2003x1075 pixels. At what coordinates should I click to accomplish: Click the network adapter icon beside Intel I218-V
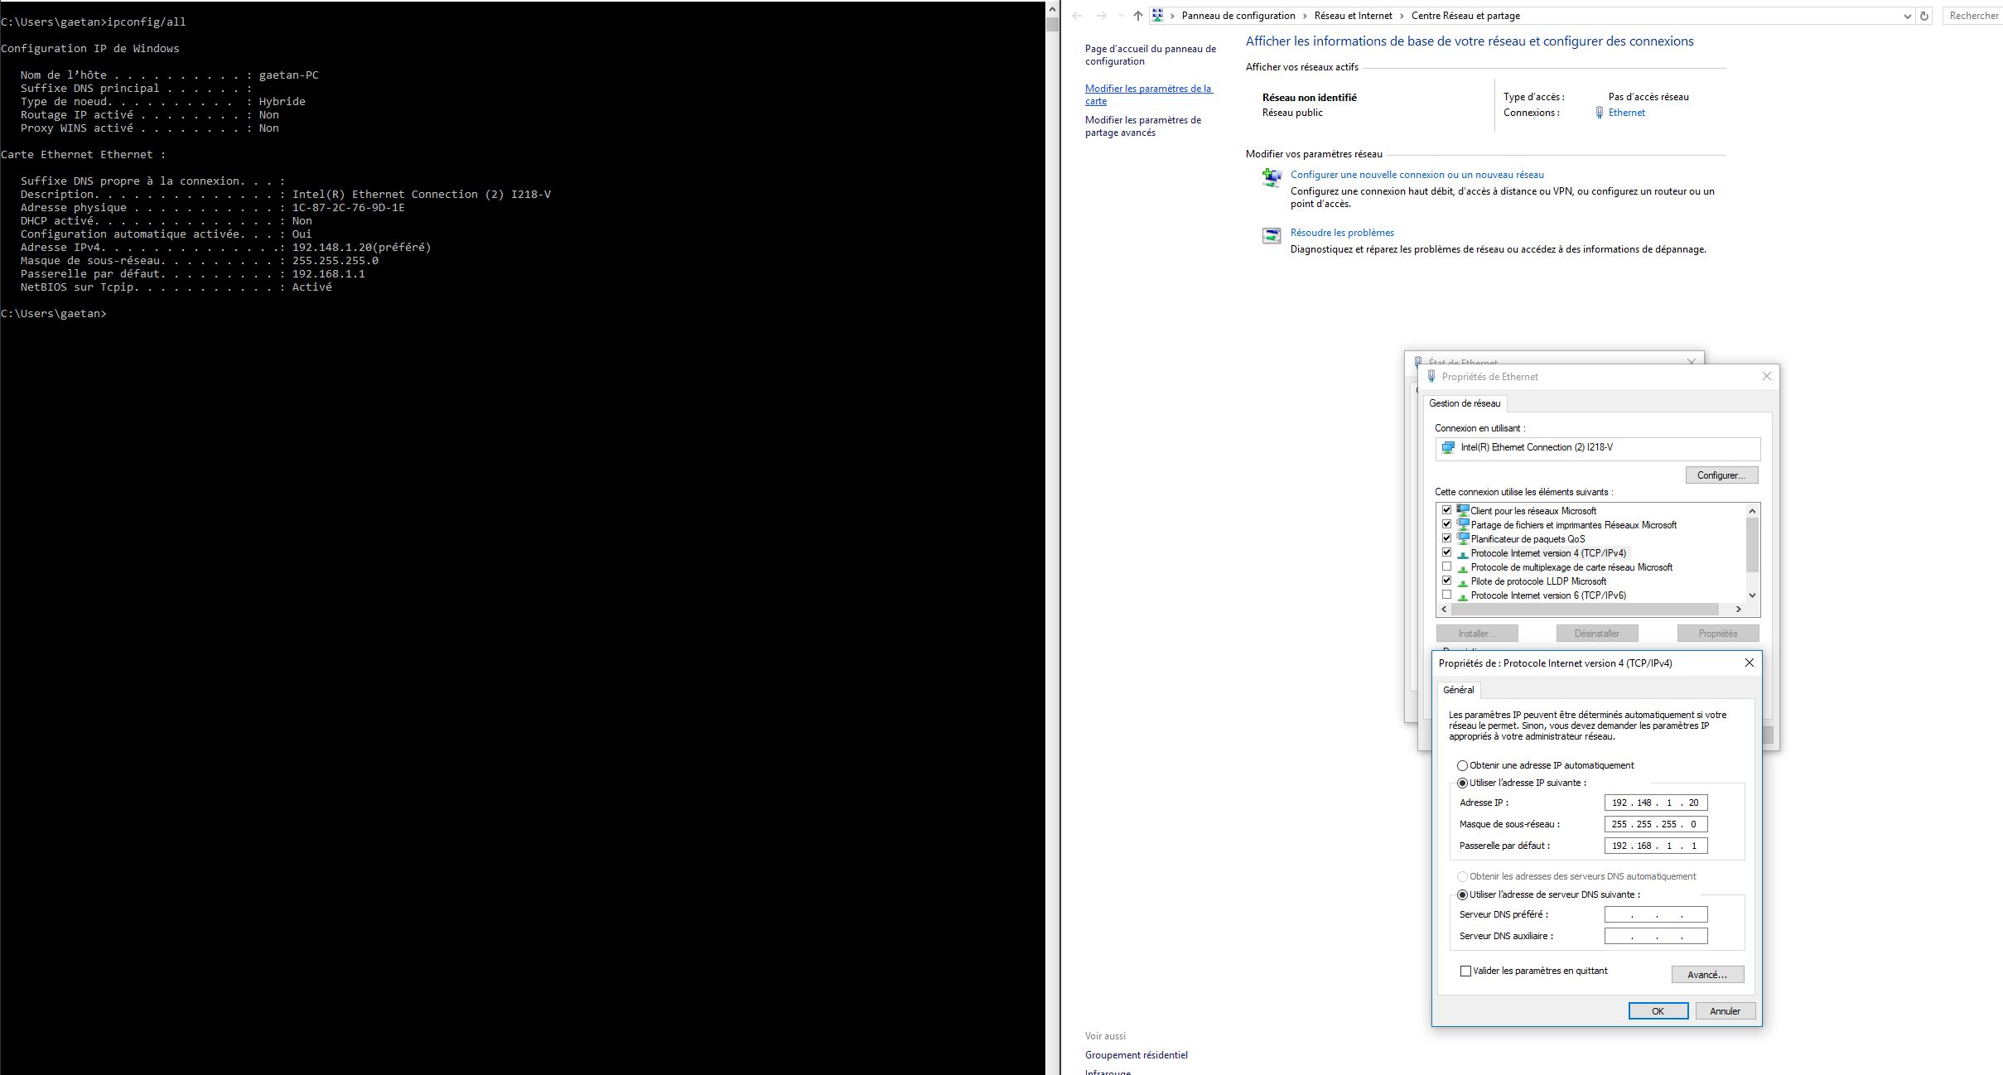[1448, 447]
